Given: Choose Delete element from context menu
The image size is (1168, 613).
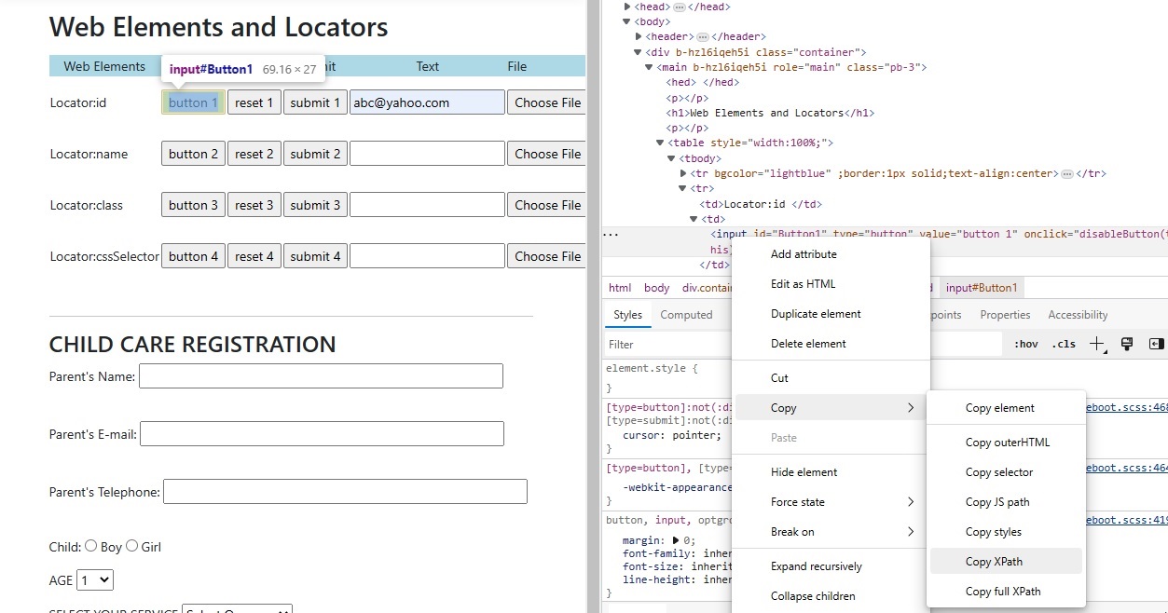Looking at the screenshot, I should pos(831,344).
